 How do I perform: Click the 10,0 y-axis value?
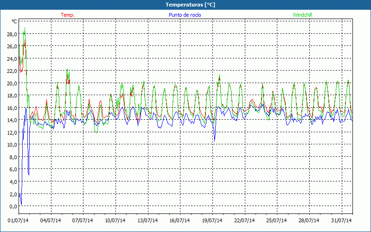click(x=12, y=145)
